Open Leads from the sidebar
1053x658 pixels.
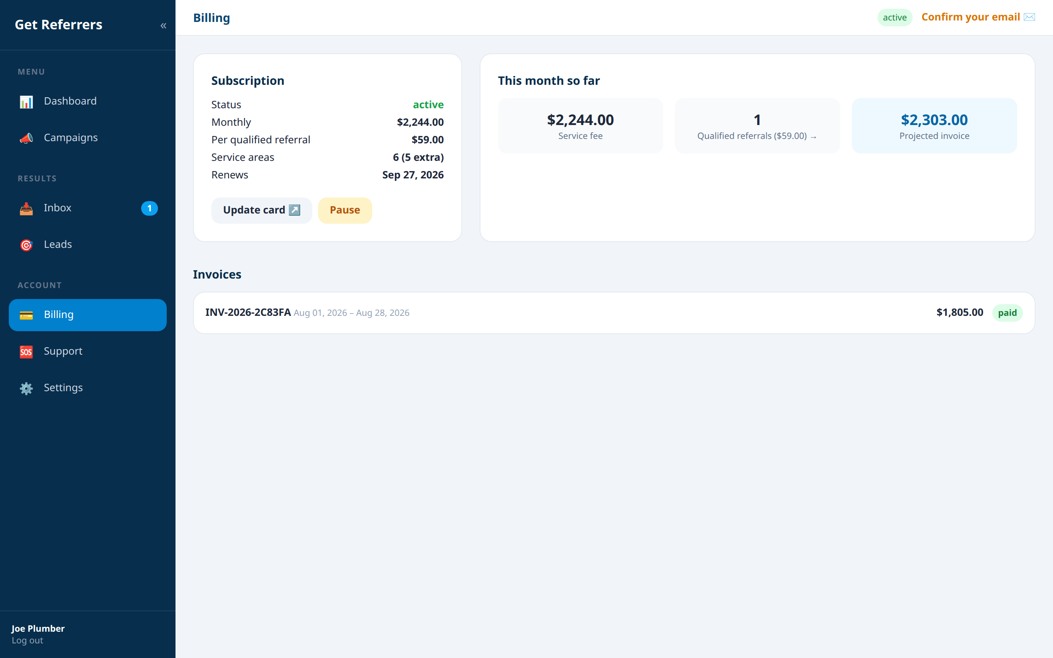[x=87, y=245]
